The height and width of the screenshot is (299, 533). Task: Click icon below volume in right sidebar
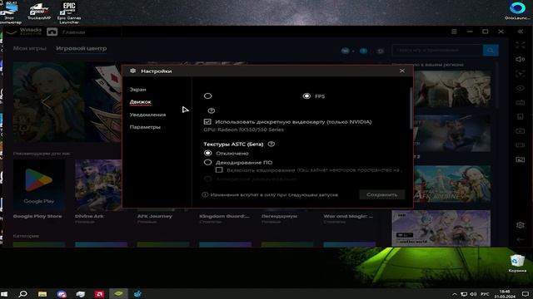[520, 74]
